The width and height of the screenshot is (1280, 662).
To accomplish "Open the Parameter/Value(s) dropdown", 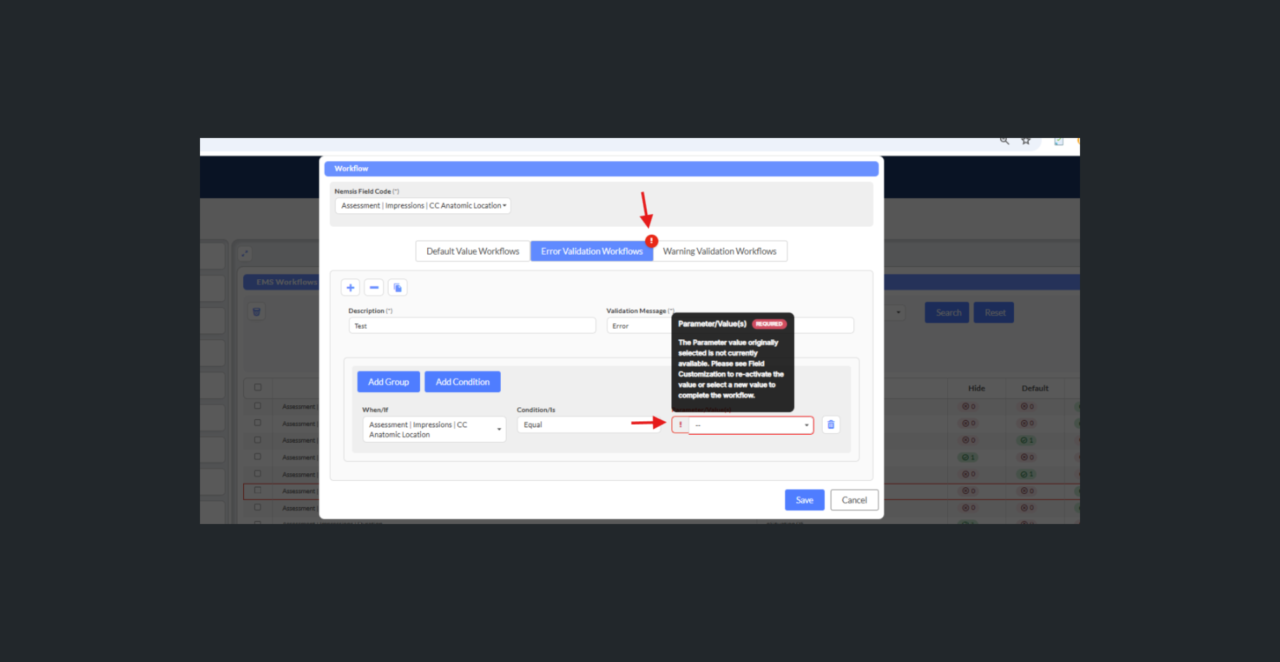I will (751, 425).
